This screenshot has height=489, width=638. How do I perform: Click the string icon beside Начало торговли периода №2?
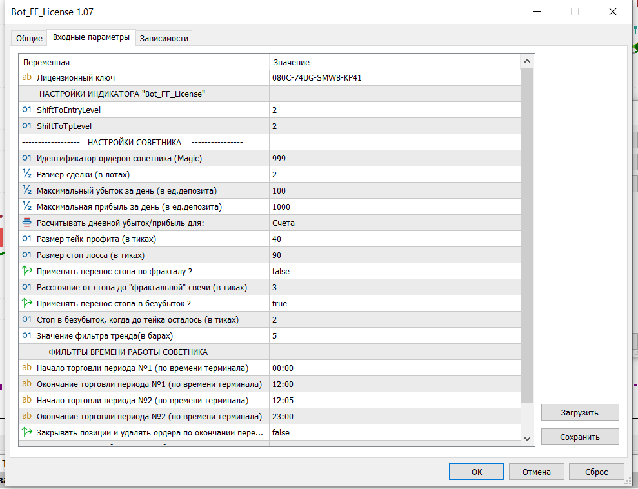[27, 400]
